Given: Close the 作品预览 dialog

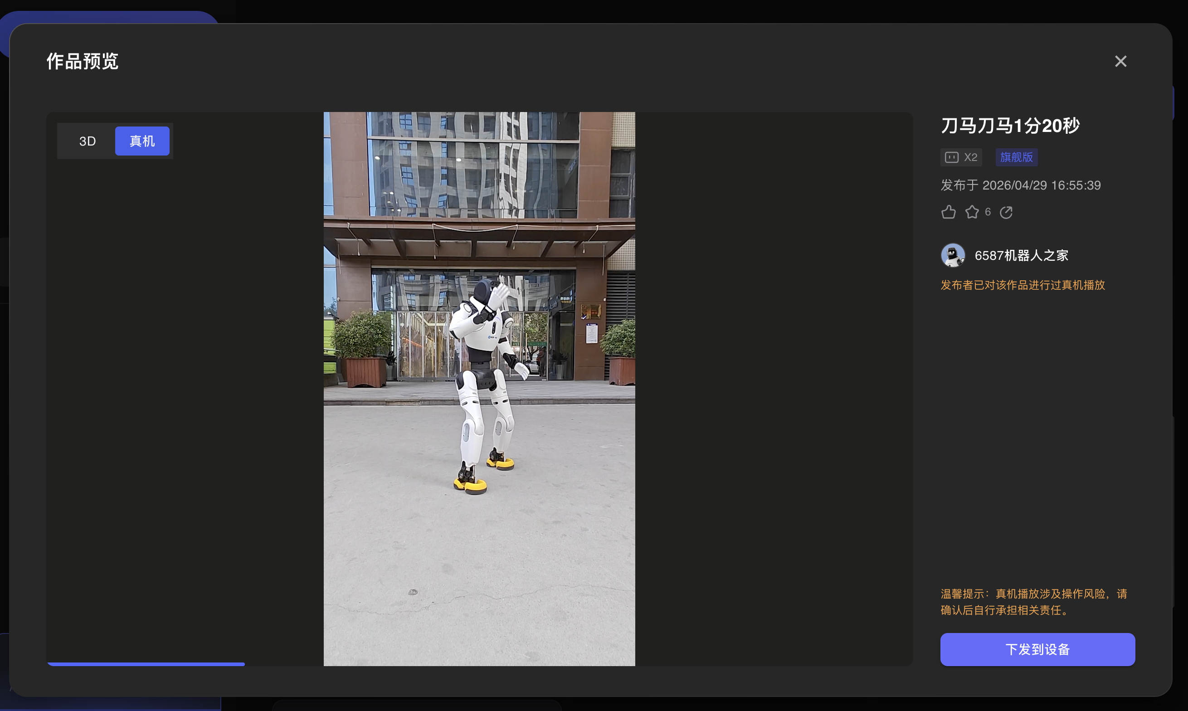Looking at the screenshot, I should click(1120, 61).
